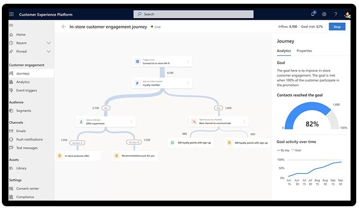
Task: Open the user profile avatar
Action: [348, 14]
